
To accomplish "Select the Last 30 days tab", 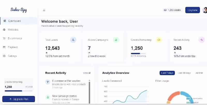I will (184, 73).
